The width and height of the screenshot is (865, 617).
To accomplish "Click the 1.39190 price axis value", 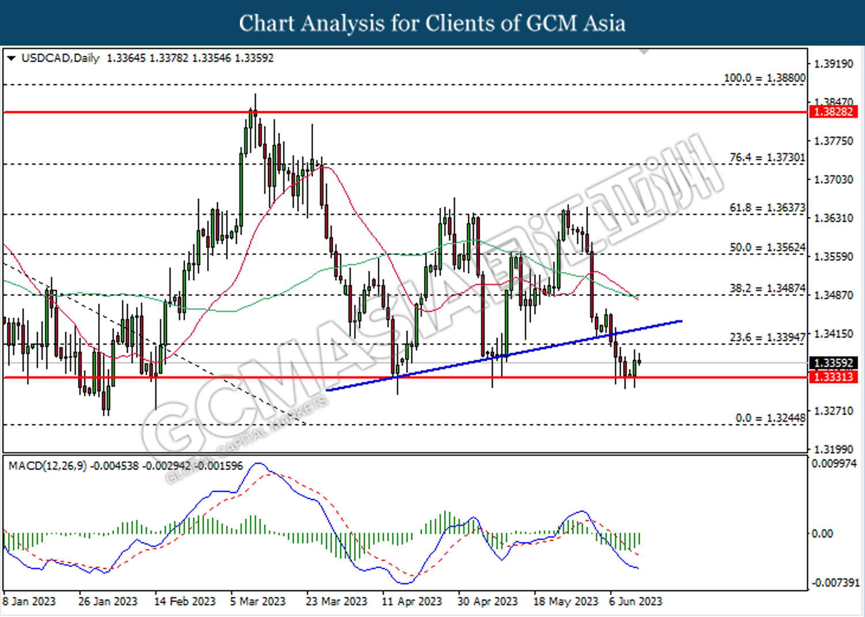I will pyautogui.click(x=833, y=64).
